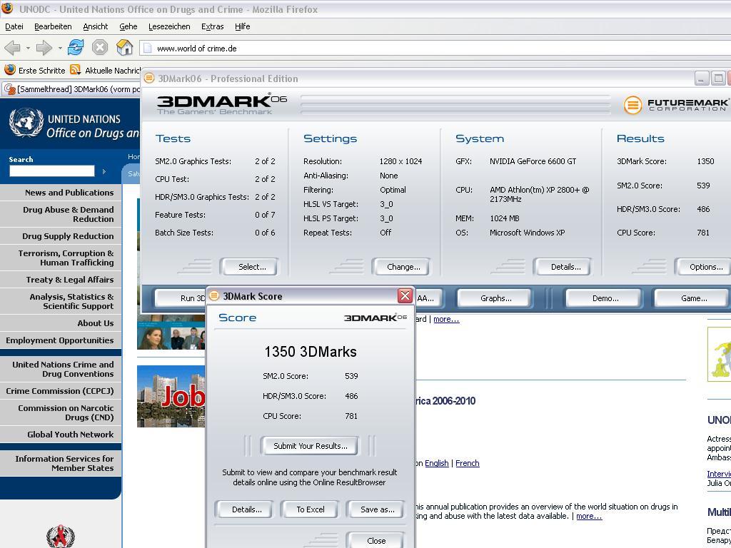Open the Ansicht menu

point(96,26)
